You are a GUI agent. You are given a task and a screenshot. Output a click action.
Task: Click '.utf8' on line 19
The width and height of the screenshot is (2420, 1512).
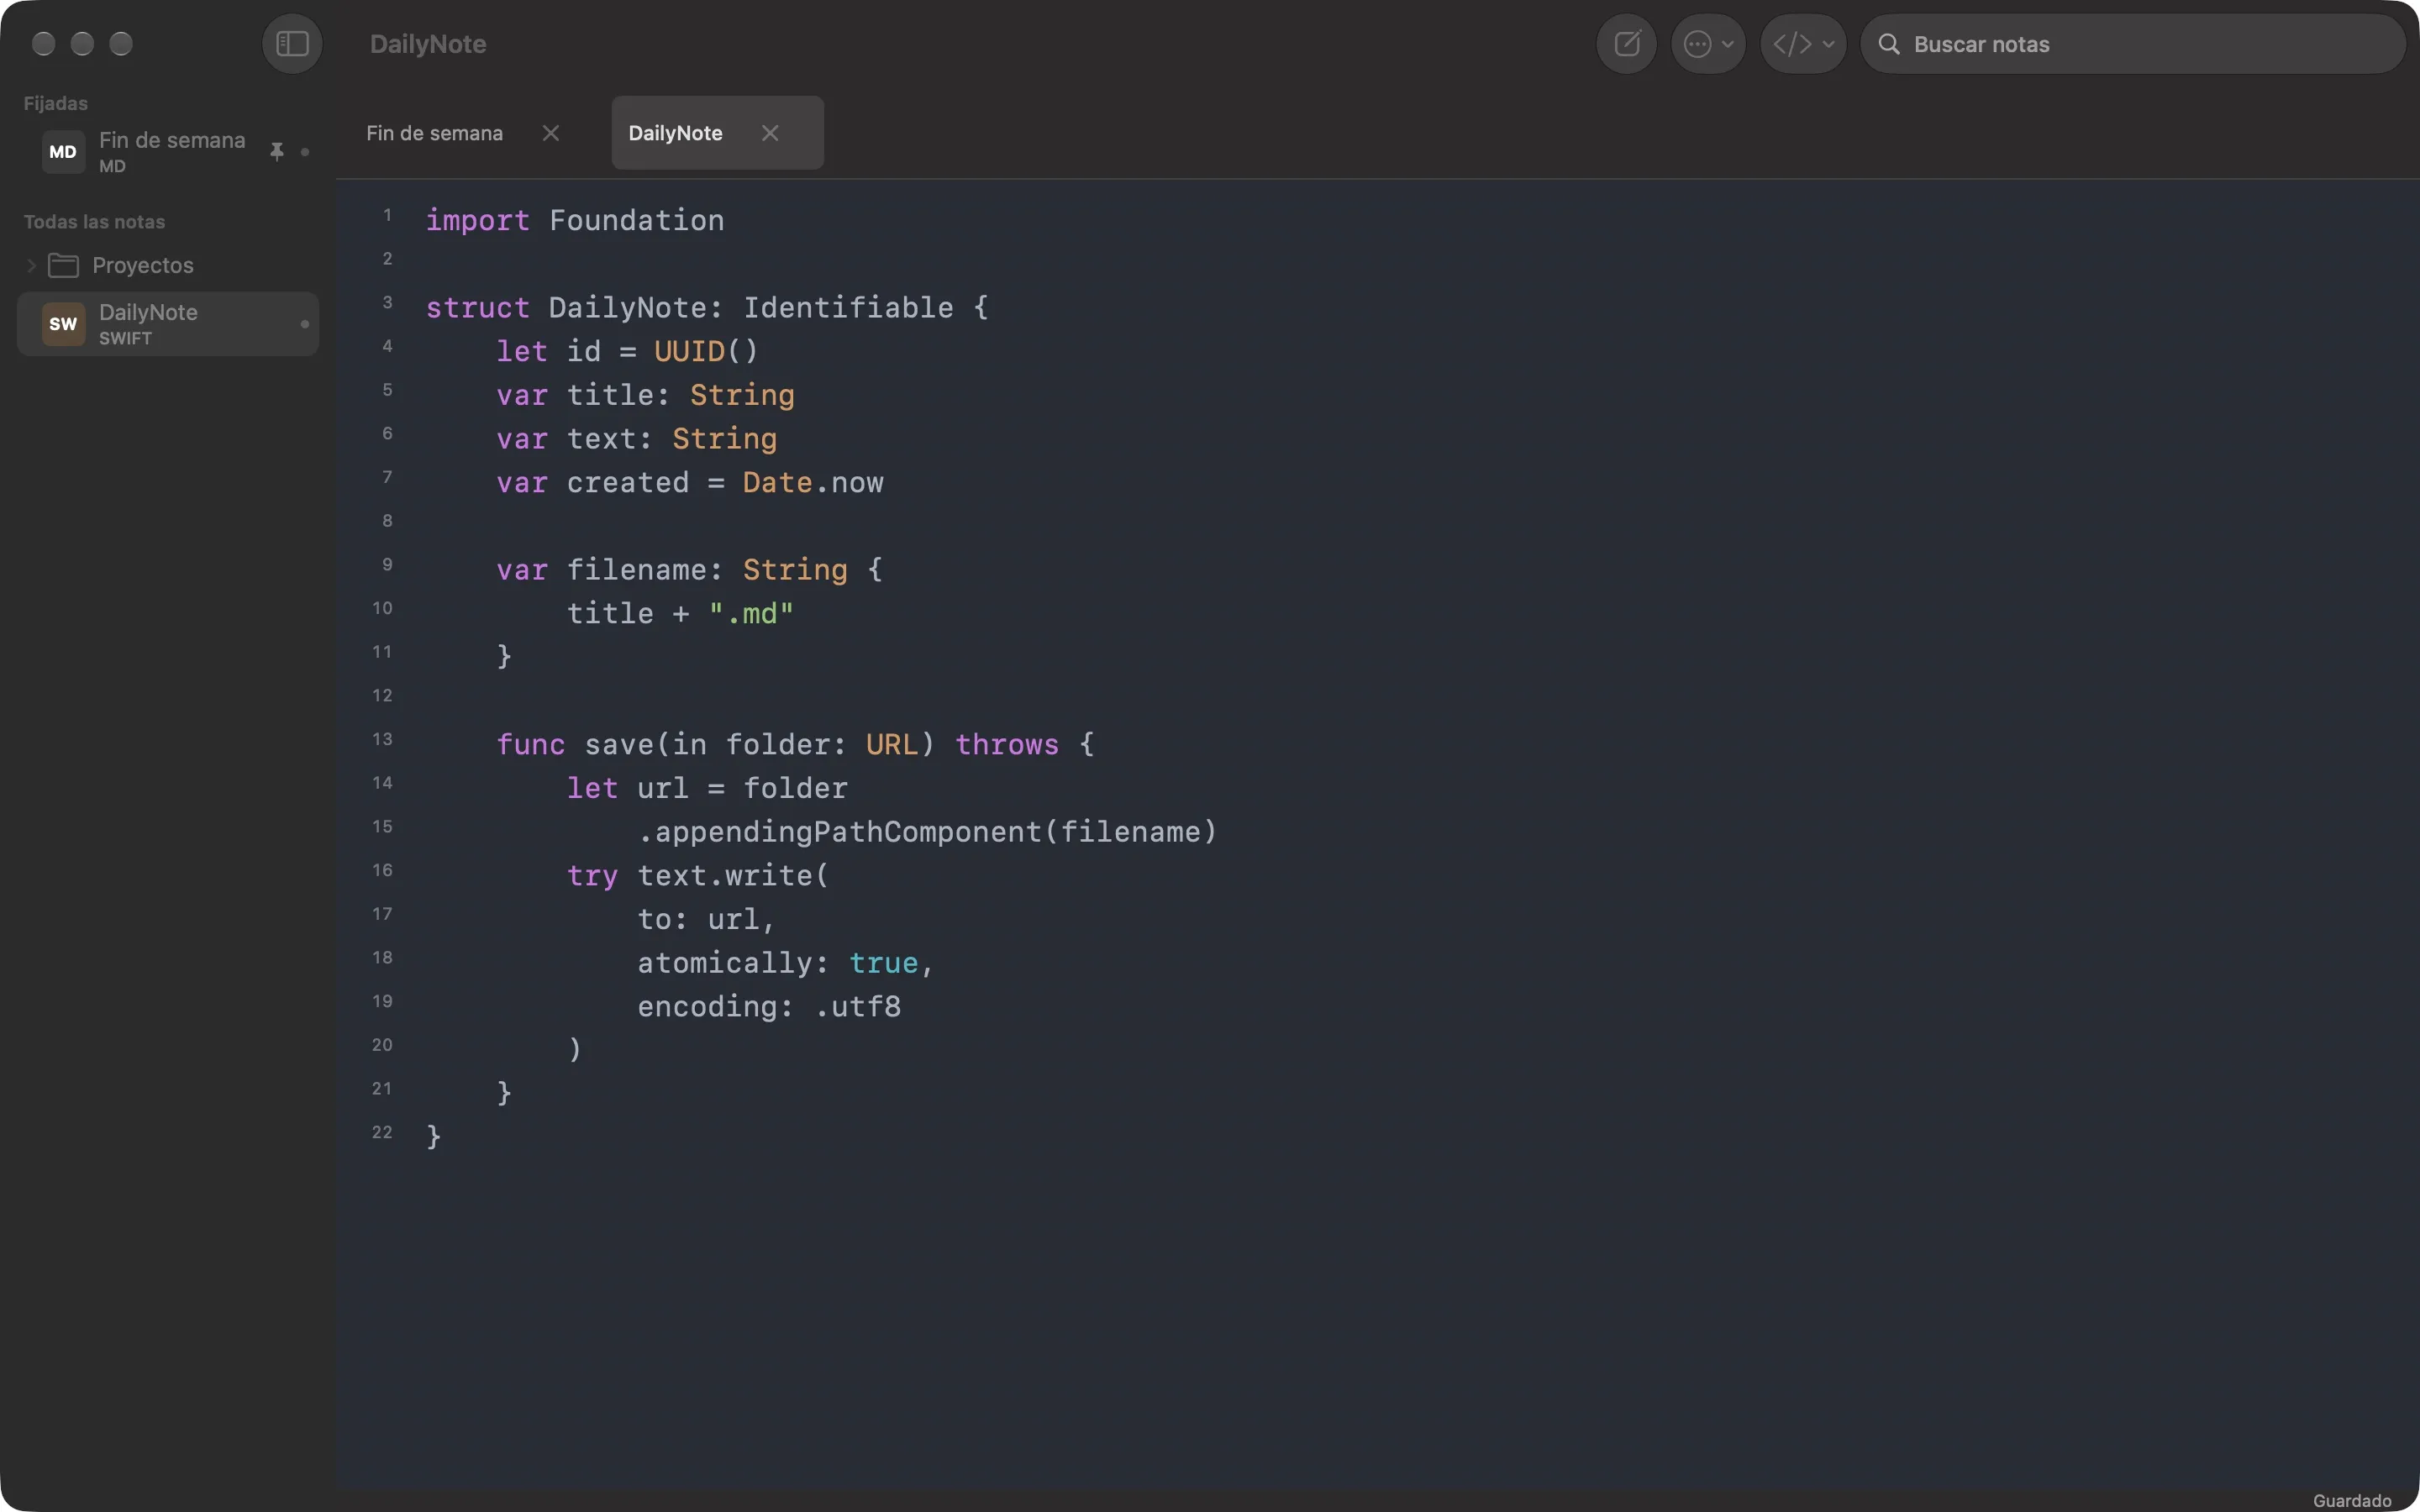[x=858, y=1007]
